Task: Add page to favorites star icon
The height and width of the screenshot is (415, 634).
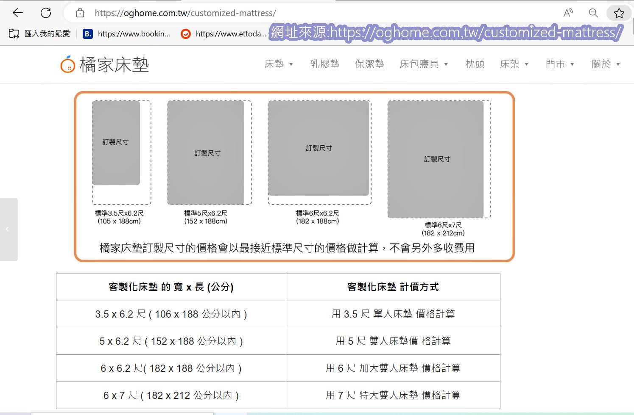Action: (619, 13)
